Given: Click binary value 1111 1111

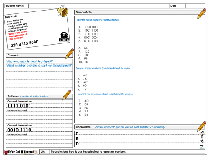Looking at the screenshot, I should pyautogui.click(x=91, y=34).
